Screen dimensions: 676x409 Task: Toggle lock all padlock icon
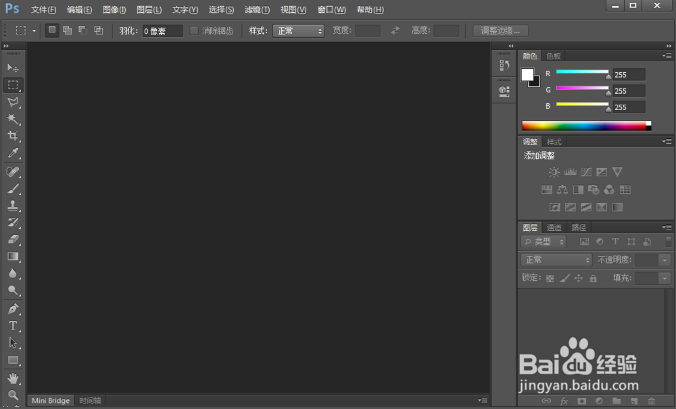pos(594,279)
